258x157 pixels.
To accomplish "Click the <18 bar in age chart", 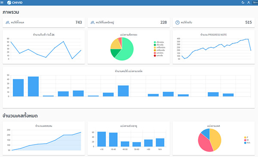I will tap(101, 139).
